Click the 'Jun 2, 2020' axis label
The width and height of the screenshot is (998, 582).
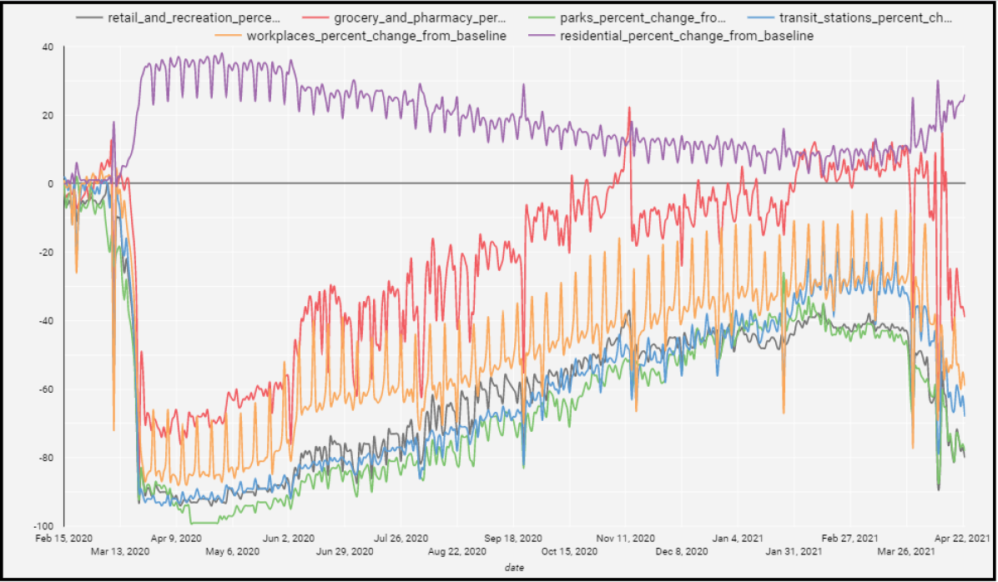click(x=289, y=538)
